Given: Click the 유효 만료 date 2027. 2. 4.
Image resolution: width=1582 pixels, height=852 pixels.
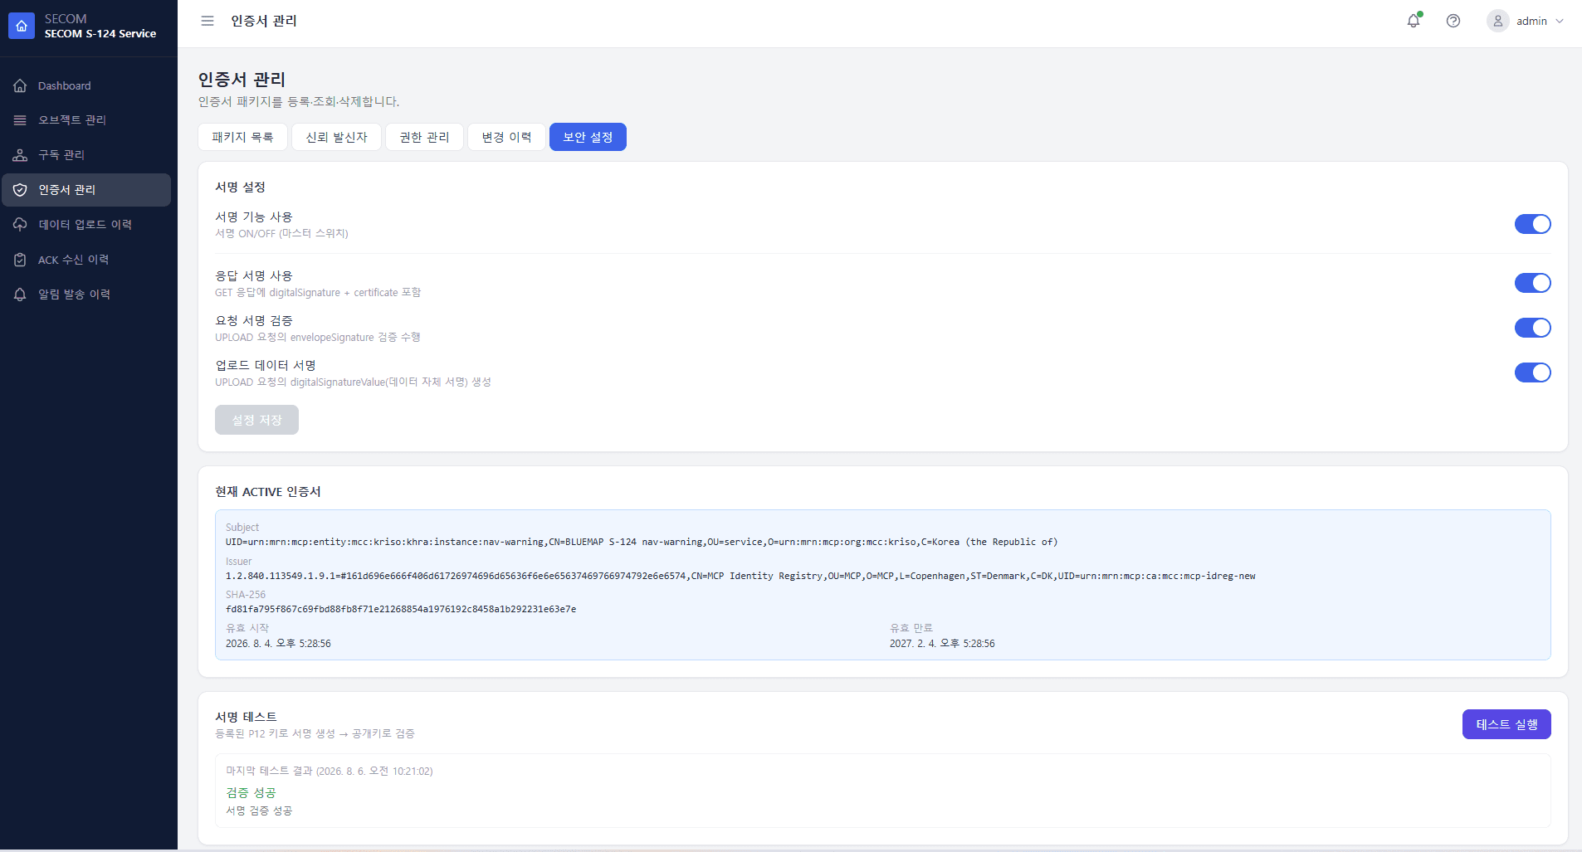Looking at the screenshot, I should [942, 644].
